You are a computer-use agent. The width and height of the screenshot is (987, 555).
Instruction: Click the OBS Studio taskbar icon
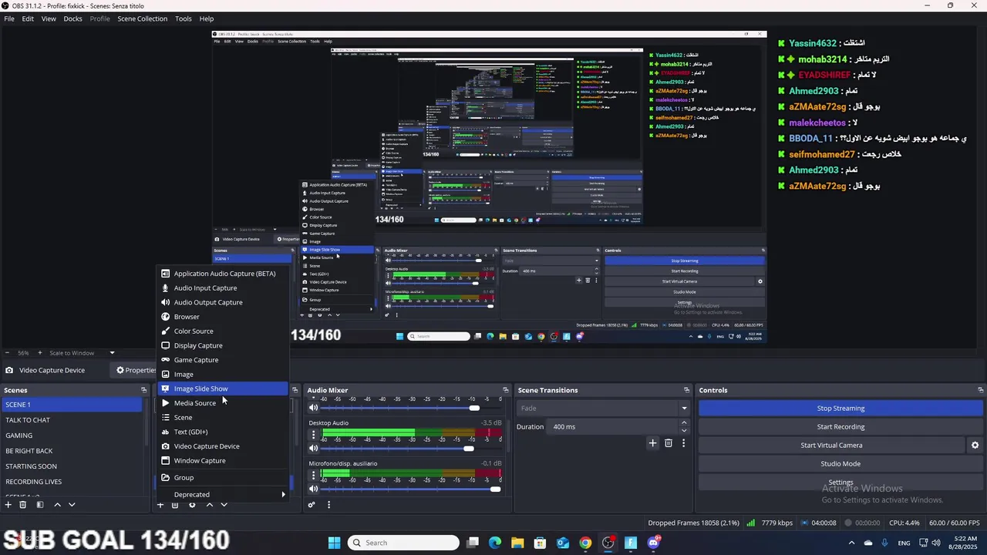(608, 543)
